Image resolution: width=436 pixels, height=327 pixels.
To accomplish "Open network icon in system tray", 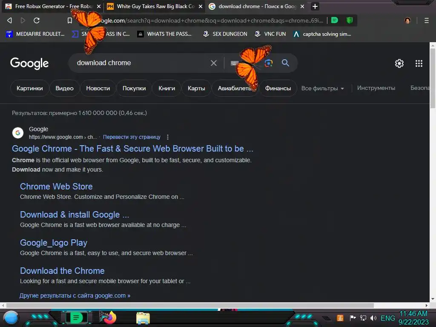I will [x=363, y=318].
